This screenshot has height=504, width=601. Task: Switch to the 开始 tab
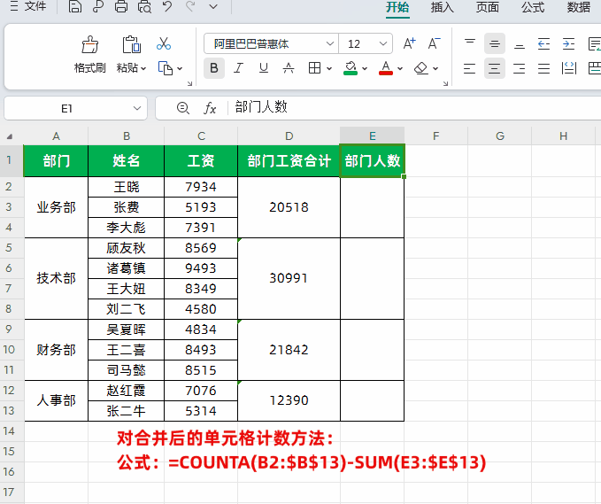pyautogui.click(x=397, y=7)
